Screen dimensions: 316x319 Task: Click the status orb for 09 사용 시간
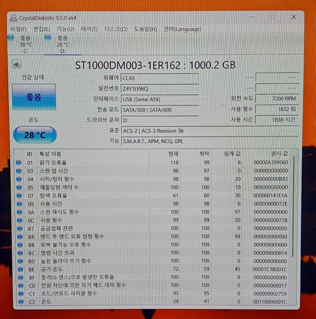[19, 204]
